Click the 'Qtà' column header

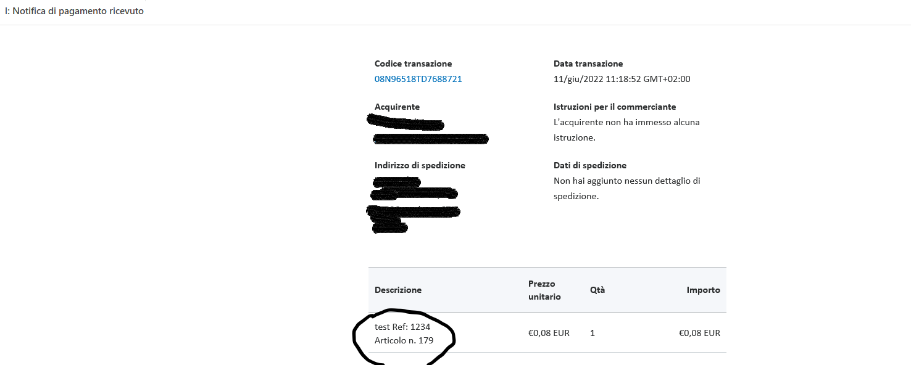click(x=597, y=290)
